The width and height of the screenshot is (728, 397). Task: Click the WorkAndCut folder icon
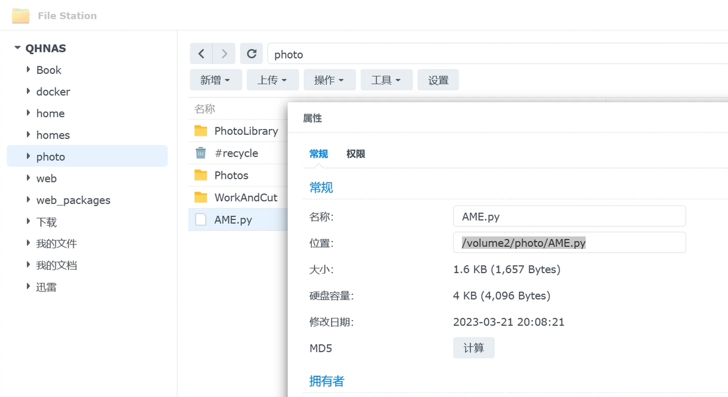[x=200, y=197]
